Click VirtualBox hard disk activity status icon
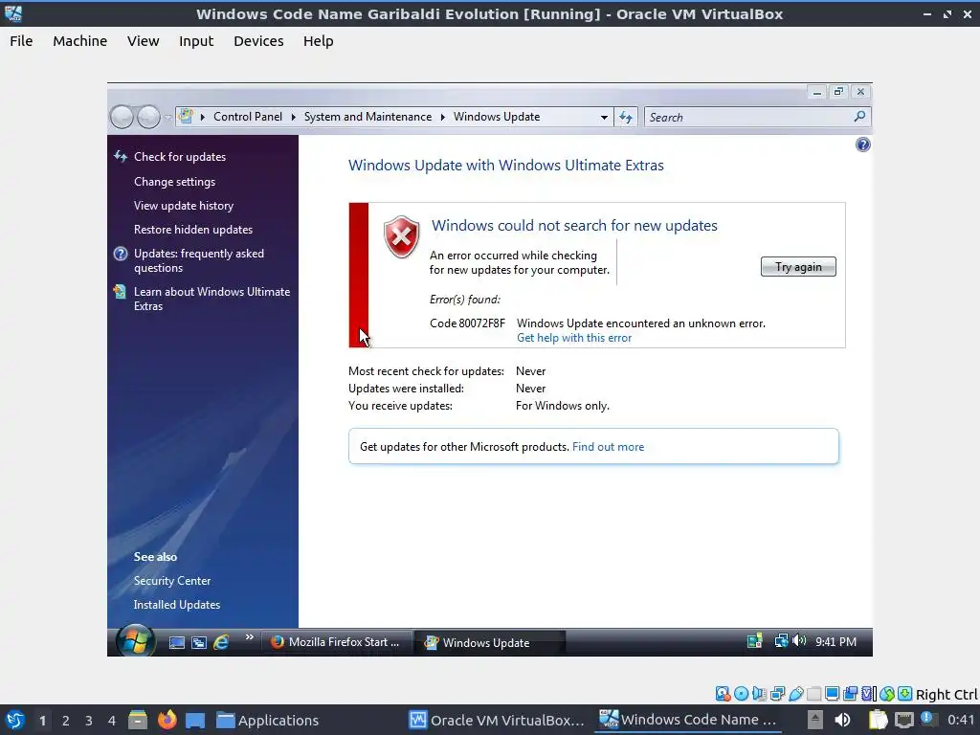The height and width of the screenshot is (735, 980). coord(724,694)
